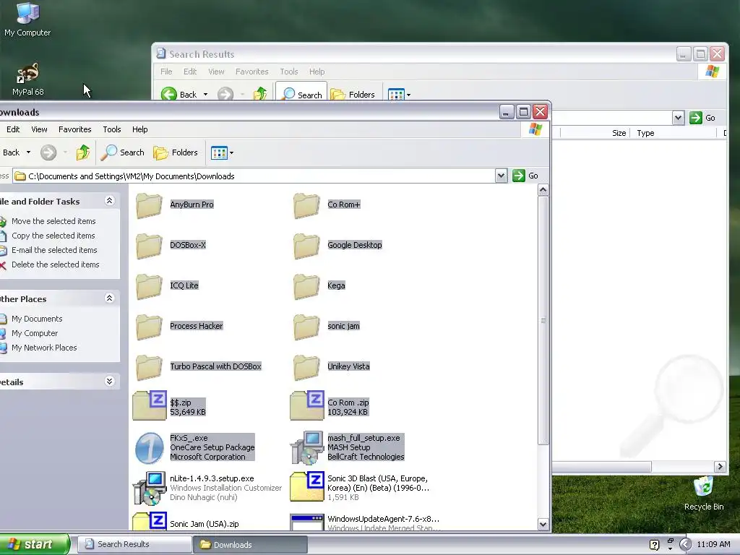740x555 pixels.
Task: Open the File menu in Search Results window
Action: pos(166,72)
